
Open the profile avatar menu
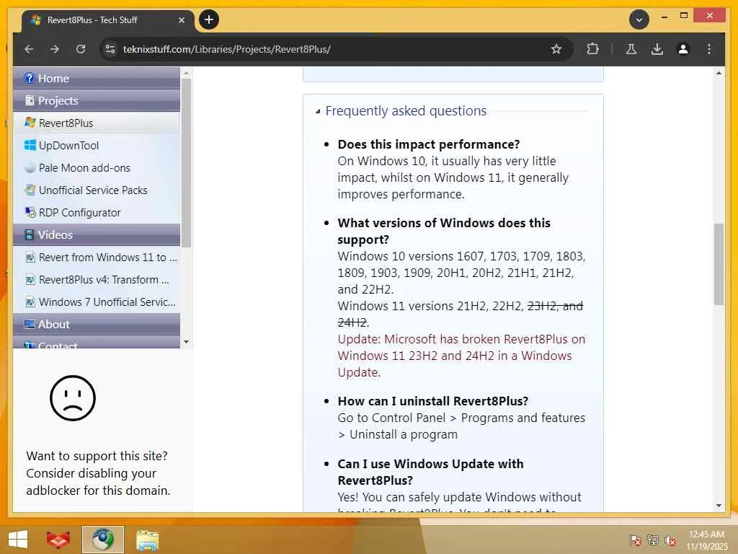tap(683, 49)
